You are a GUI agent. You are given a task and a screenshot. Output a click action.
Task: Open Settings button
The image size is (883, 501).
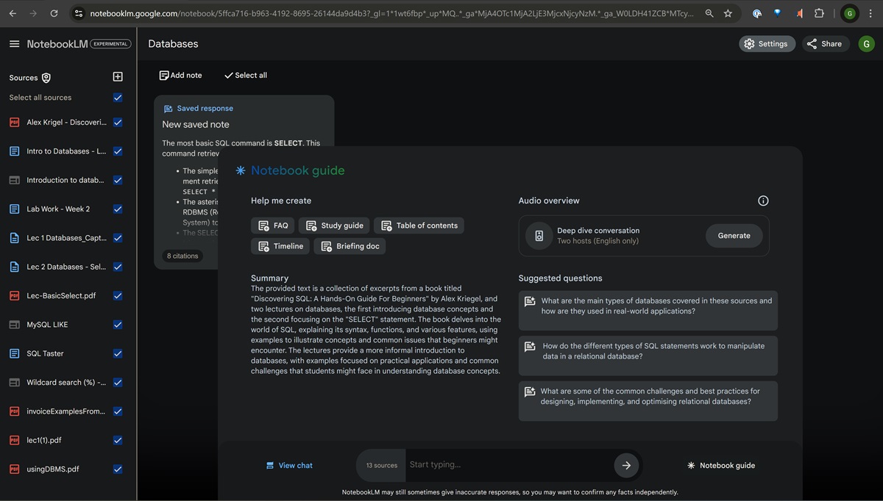(767, 44)
